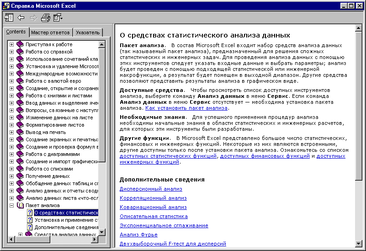
Task: Switch to the Contents tab
Action: (x=16, y=32)
